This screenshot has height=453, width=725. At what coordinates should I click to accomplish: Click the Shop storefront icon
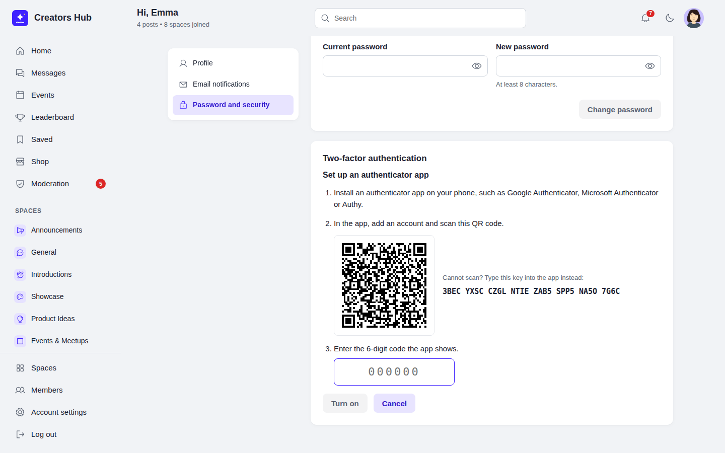[x=20, y=162]
